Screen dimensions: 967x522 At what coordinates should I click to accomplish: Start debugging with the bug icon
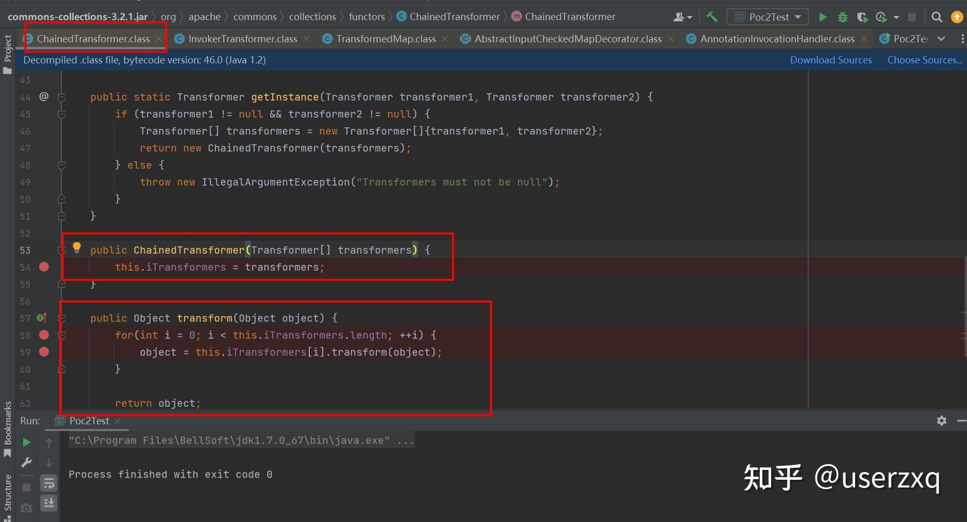point(842,17)
